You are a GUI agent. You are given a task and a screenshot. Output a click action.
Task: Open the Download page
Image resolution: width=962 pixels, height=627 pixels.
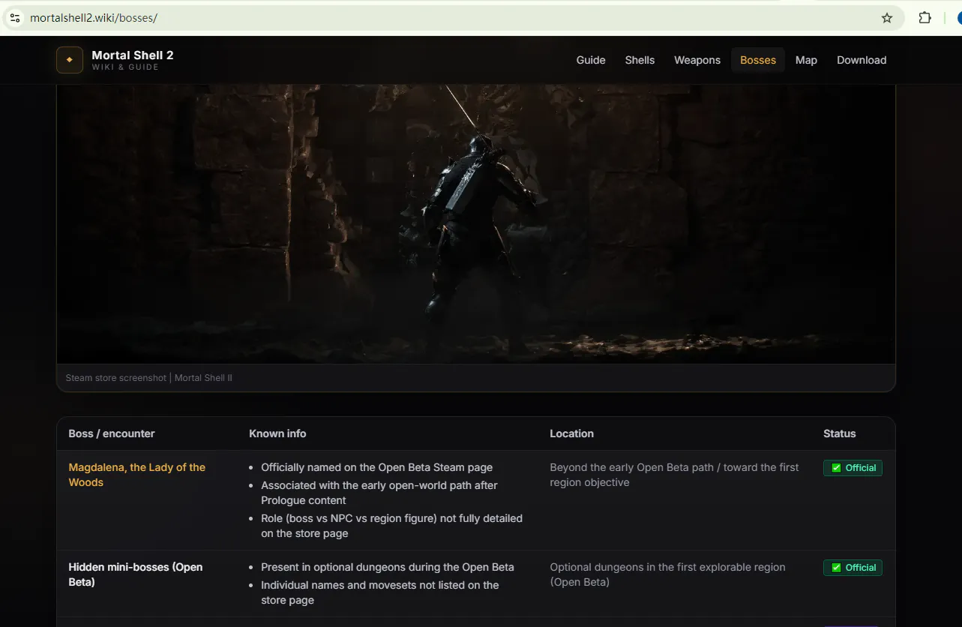coord(862,60)
